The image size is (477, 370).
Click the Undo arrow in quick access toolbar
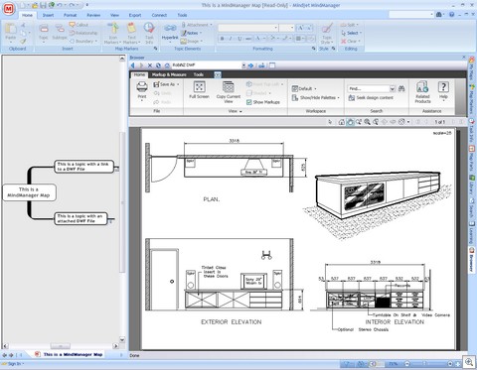coord(60,5)
